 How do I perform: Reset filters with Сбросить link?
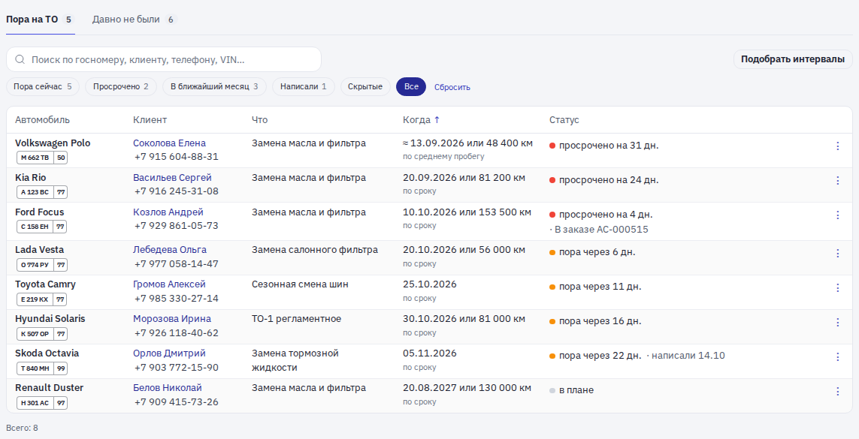tap(452, 87)
